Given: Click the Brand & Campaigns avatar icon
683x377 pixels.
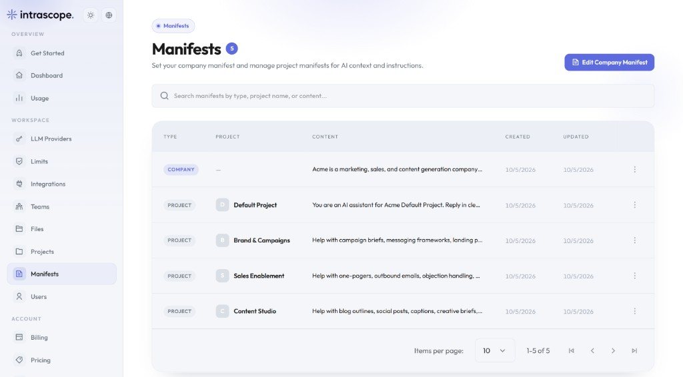Looking at the screenshot, I should click(222, 240).
